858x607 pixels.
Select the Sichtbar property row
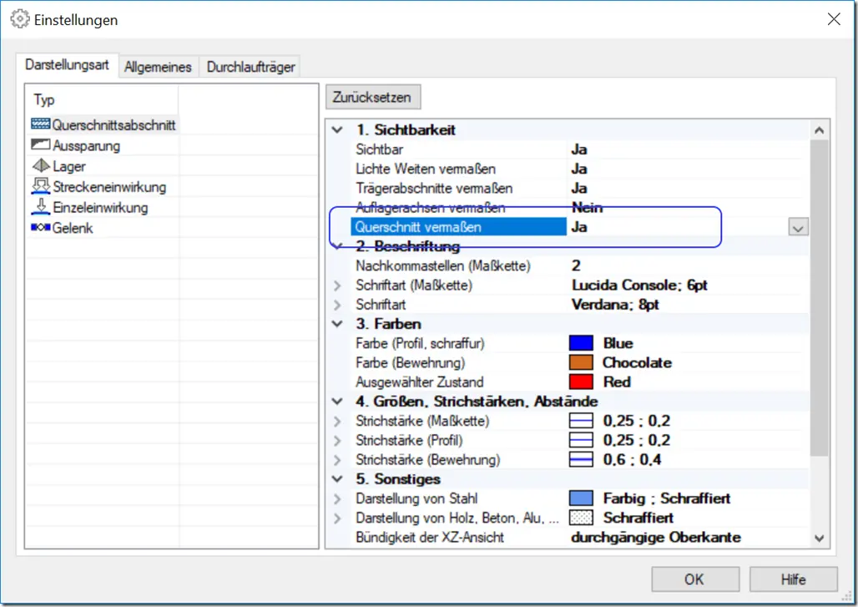coord(579,149)
